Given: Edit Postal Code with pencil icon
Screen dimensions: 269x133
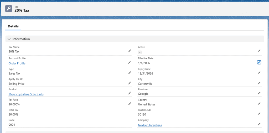Looking at the screenshot, I should point(259,114).
